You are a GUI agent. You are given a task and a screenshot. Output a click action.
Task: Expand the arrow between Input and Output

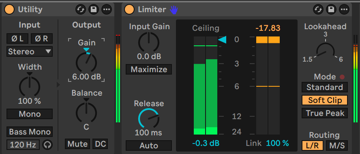coord(58,85)
